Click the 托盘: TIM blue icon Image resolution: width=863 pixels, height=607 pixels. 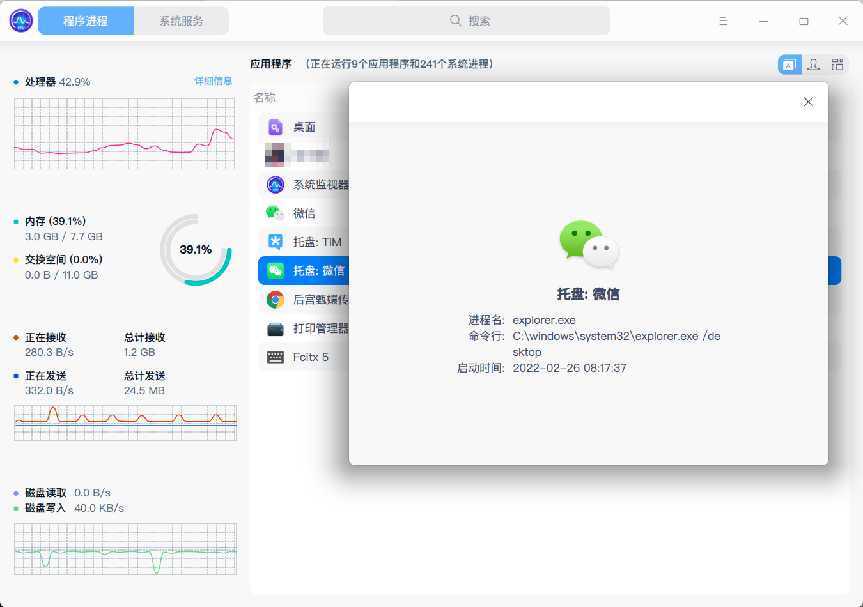(x=275, y=242)
